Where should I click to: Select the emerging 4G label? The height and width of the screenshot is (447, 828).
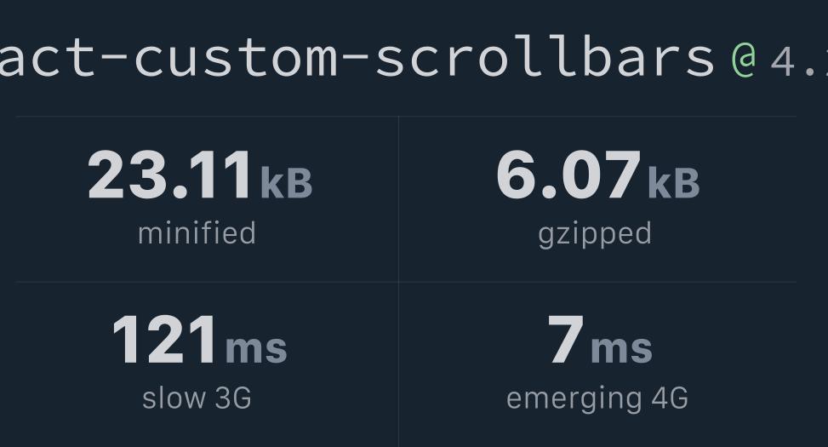tap(597, 399)
